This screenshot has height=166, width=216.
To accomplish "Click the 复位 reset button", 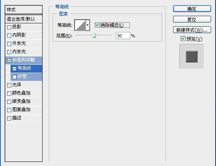I will point(192,19).
